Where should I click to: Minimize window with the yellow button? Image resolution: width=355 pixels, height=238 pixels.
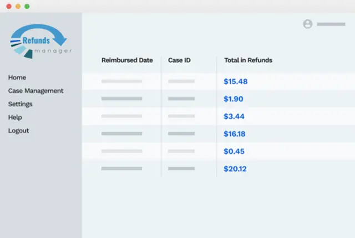click(18, 6)
